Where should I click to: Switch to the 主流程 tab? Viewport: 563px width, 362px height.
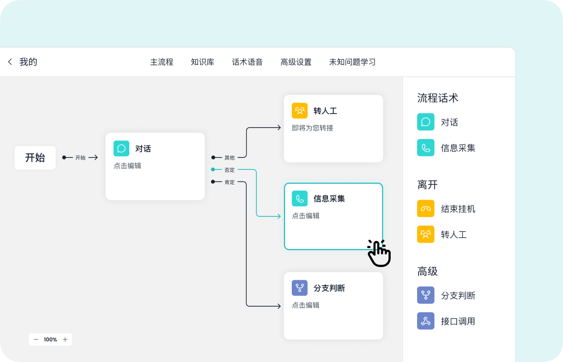tap(162, 62)
